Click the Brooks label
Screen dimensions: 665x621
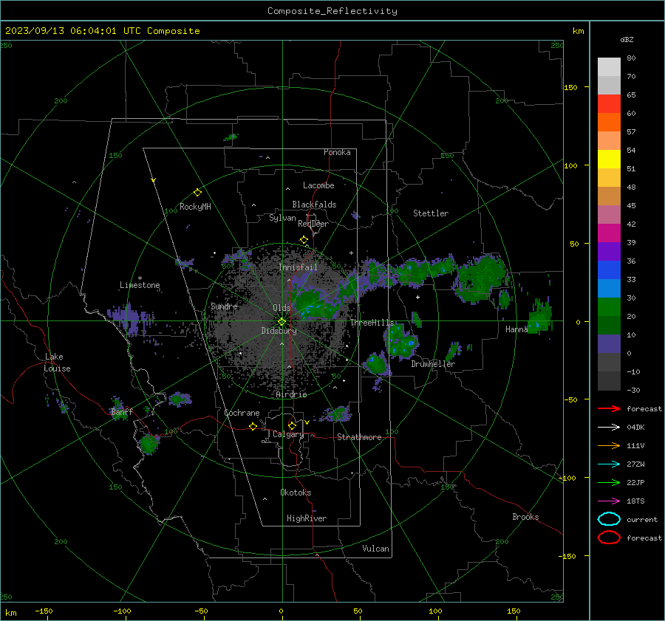point(525,517)
